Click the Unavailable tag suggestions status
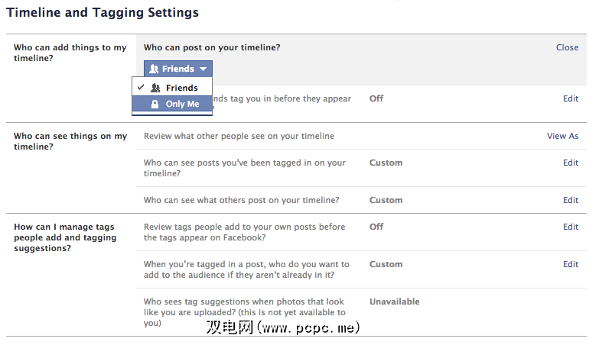The height and width of the screenshot is (345, 599). 394,301
